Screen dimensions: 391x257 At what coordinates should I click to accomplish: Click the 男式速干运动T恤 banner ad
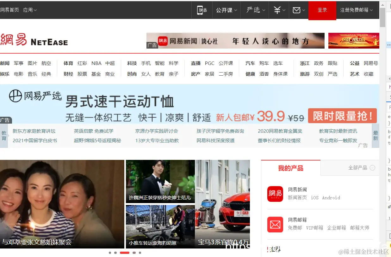189,104
